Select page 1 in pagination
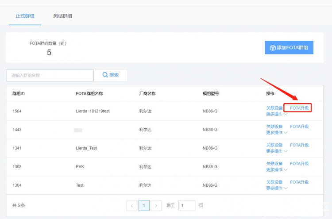Image resolution: width=332 pixels, height=219 pixels. 144,205
